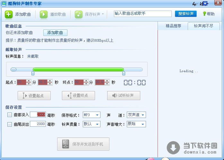Open the 声音增大 原始 dropdown

tap(136, 124)
